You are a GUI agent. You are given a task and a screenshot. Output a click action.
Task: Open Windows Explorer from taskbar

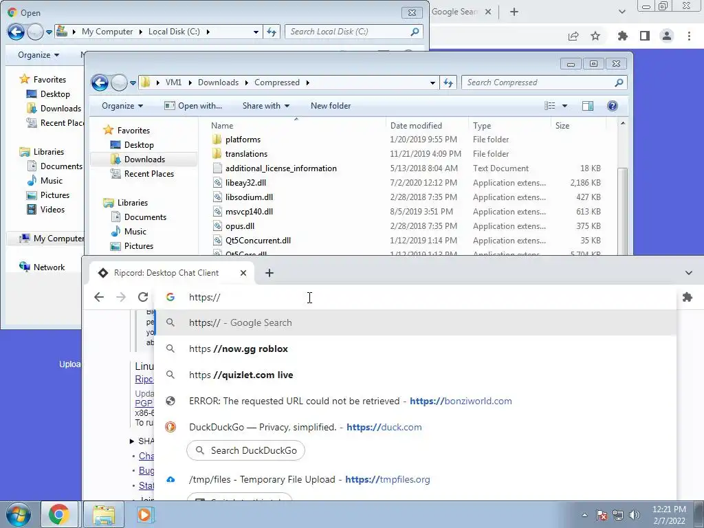(104, 514)
